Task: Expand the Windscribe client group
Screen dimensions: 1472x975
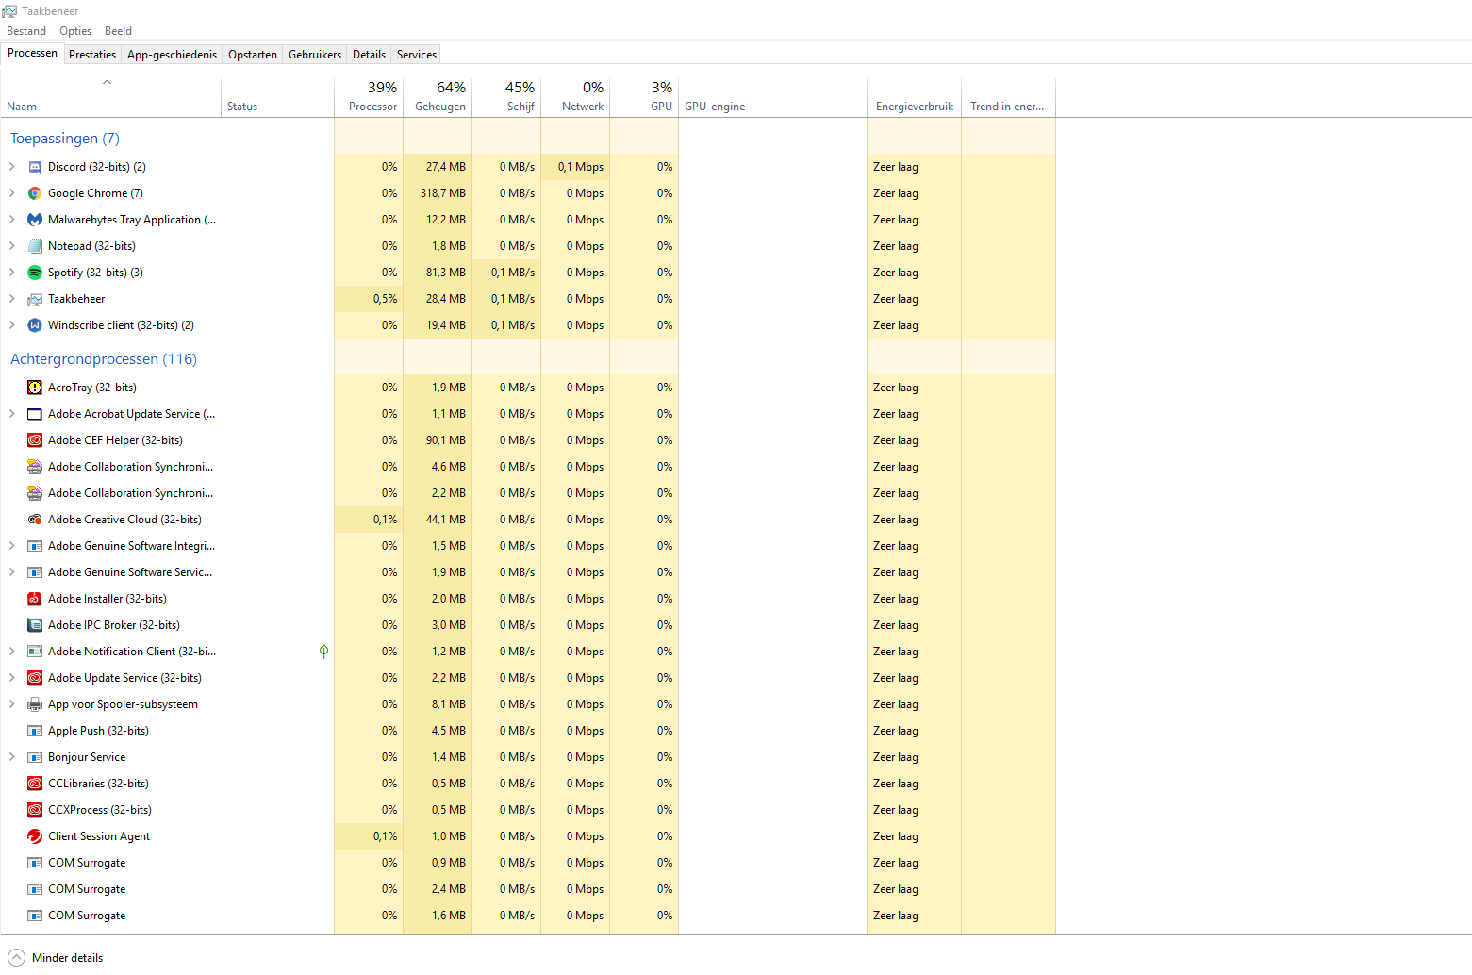Action: [x=11, y=325]
